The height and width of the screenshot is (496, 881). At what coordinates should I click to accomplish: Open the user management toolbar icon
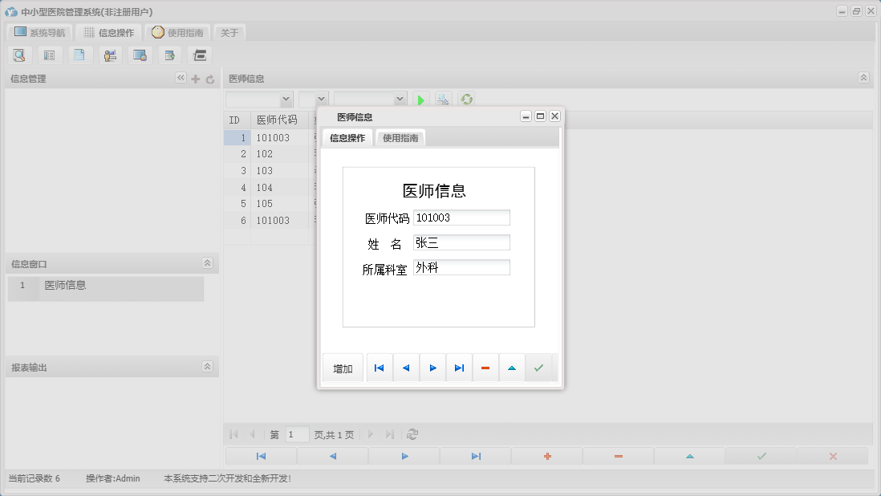tap(110, 55)
